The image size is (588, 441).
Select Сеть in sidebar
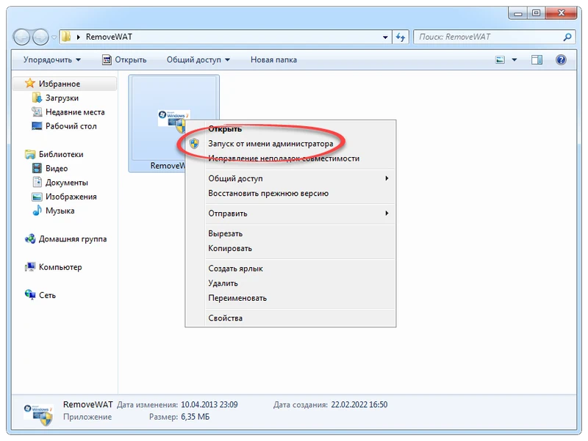(47, 296)
